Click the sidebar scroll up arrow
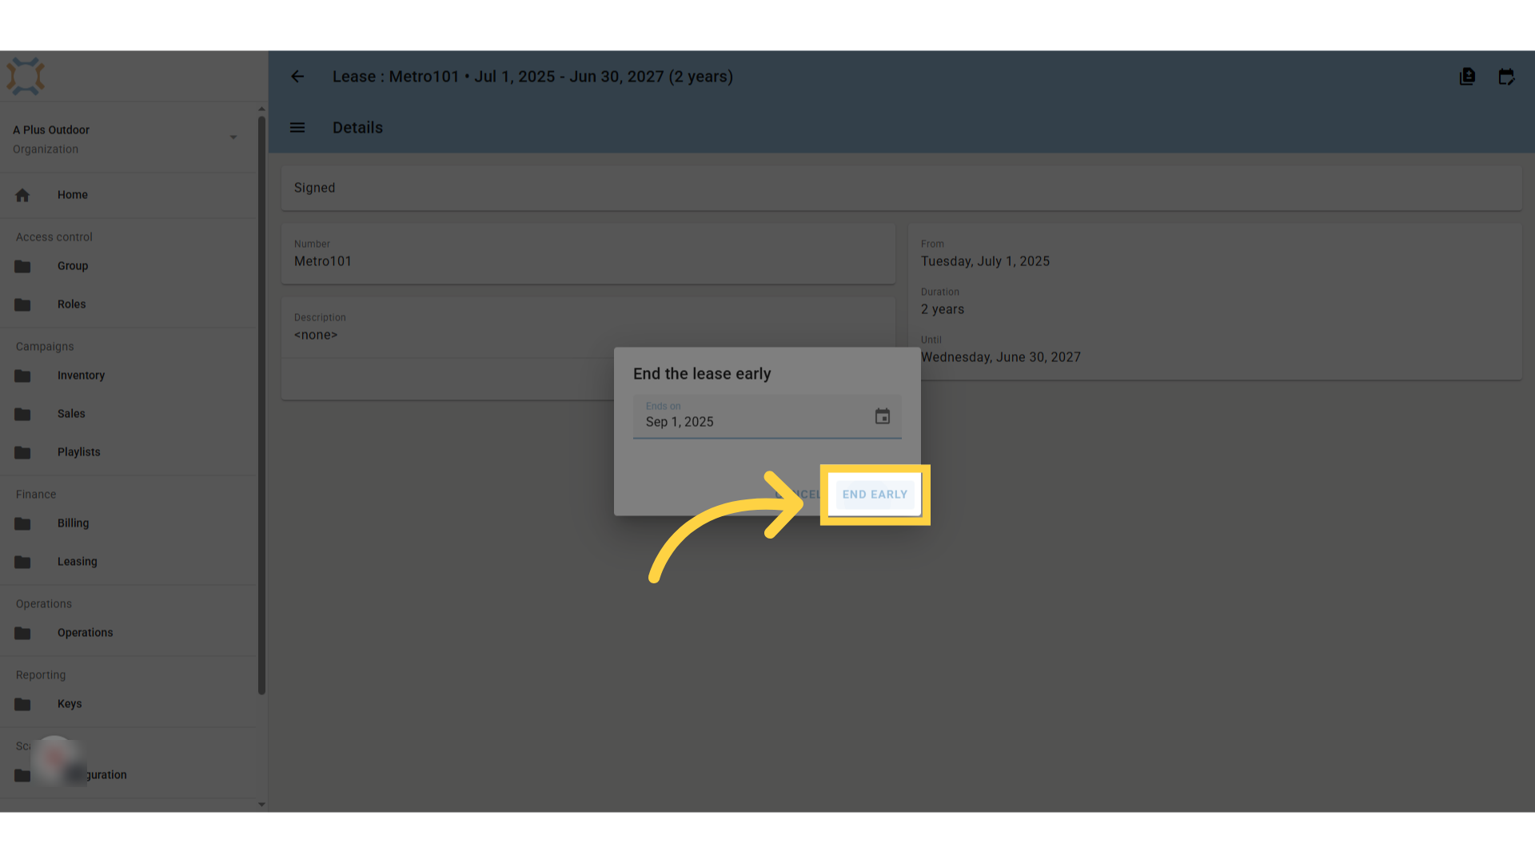 pyautogui.click(x=261, y=109)
